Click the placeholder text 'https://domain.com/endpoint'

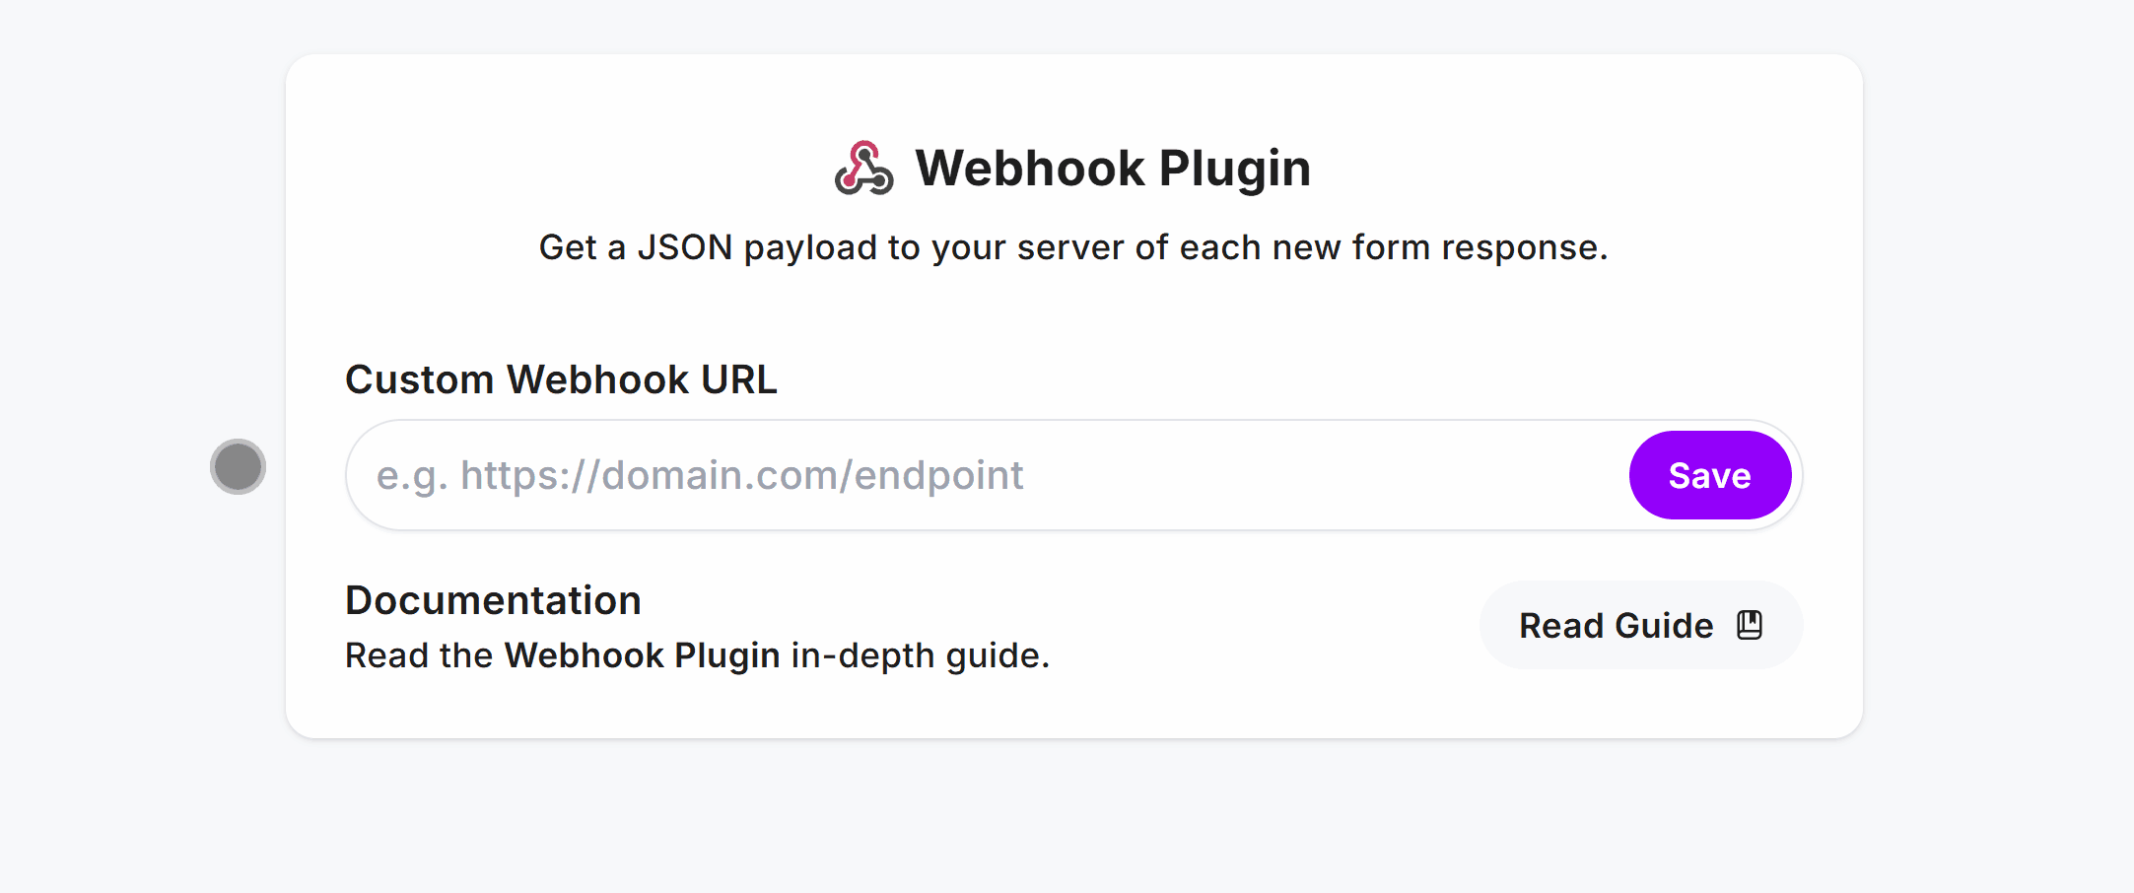point(741,475)
